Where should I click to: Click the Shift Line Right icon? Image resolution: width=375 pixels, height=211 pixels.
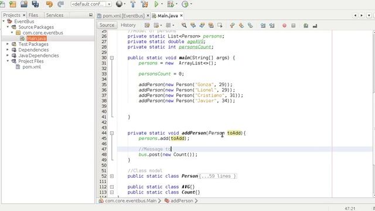tap(272, 25)
